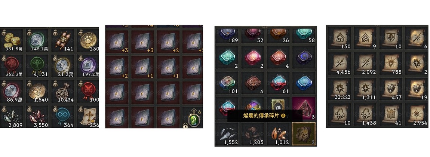Select the green gem lantern item

coord(195,117)
